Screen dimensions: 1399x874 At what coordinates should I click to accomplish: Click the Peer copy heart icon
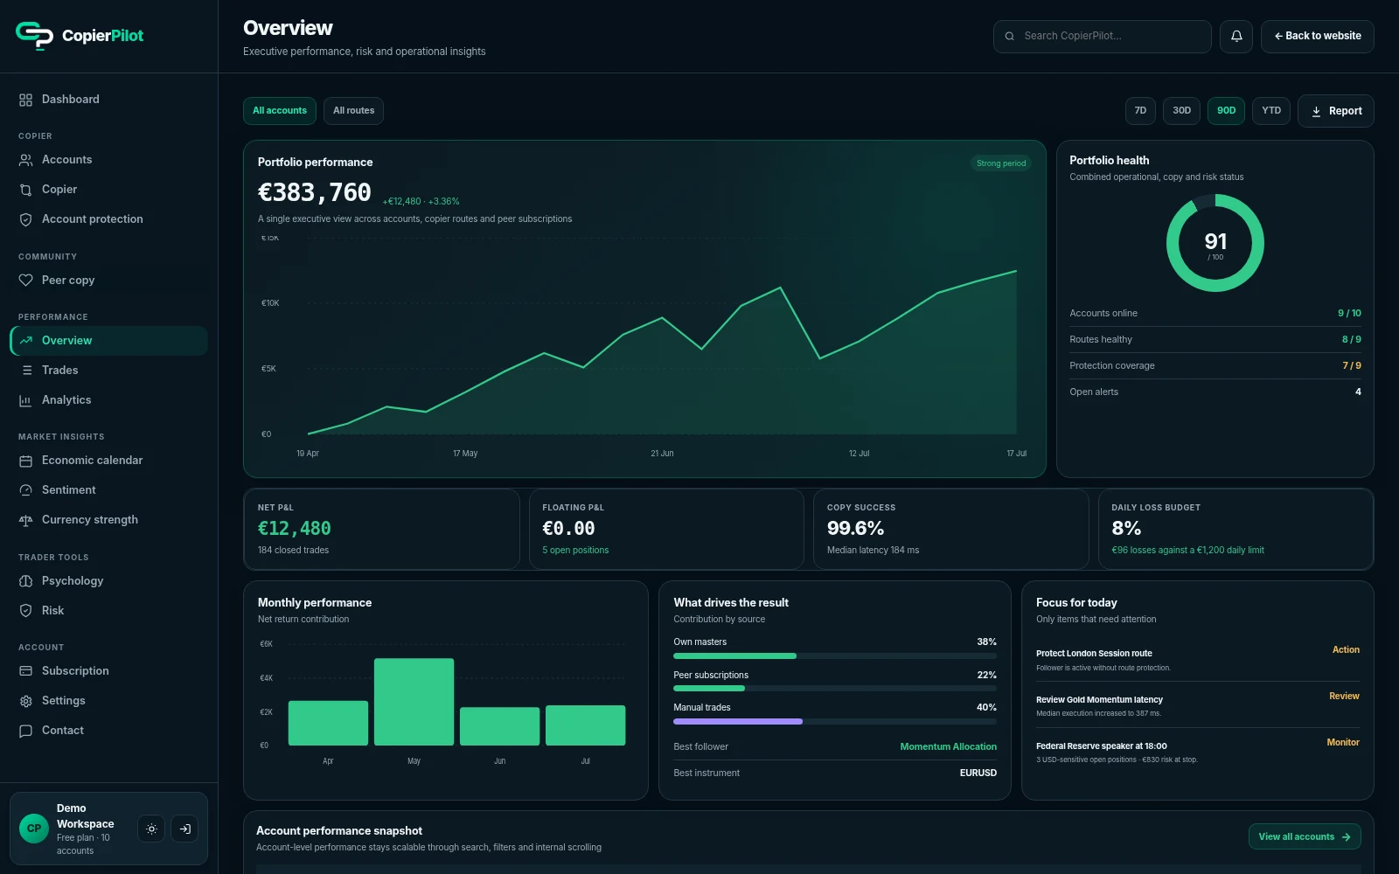[25, 281]
